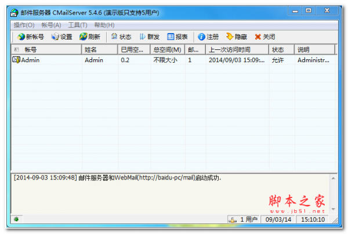Sort by 说明 column header
This screenshot has width=348, height=234.
pyautogui.click(x=315, y=49)
